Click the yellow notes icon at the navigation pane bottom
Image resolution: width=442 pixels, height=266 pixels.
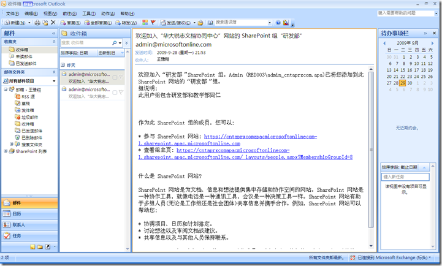[x=32, y=247]
